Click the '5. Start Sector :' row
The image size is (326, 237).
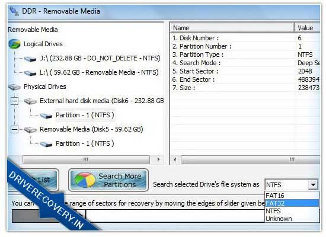tap(245, 71)
